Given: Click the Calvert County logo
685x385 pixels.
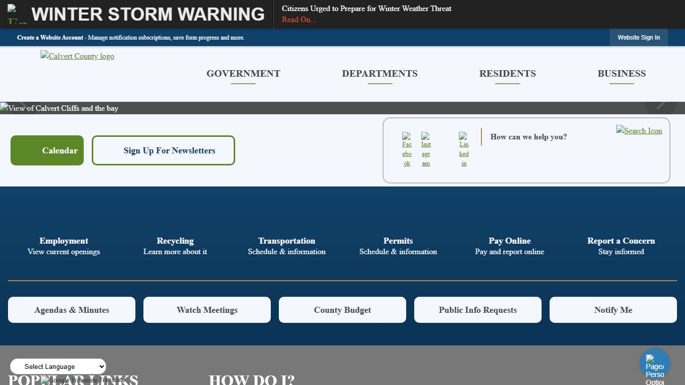Looking at the screenshot, I should coord(77,56).
